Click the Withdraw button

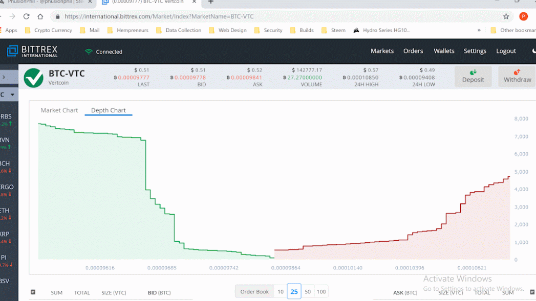[x=517, y=77]
